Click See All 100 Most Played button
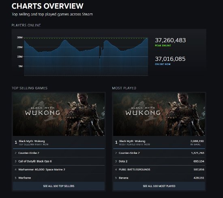223x198 pixels. 159,186
